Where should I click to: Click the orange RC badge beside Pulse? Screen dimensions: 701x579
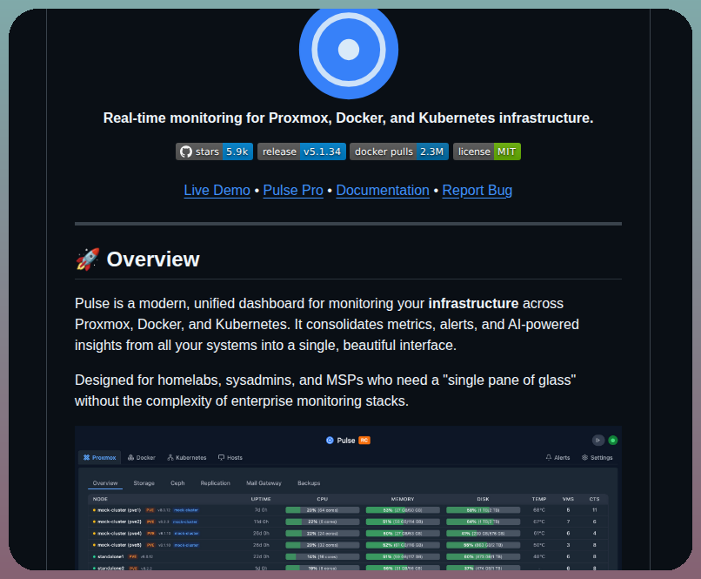(x=364, y=441)
